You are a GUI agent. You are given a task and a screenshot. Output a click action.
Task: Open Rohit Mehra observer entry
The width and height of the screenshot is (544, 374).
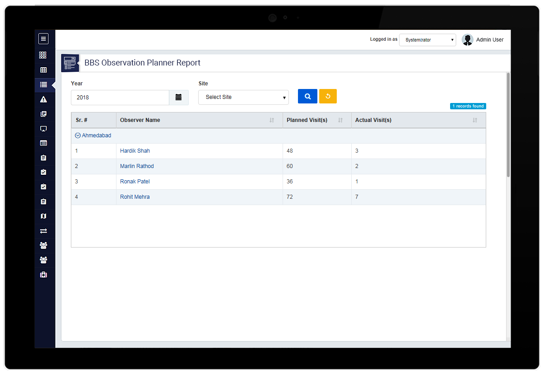tap(135, 197)
